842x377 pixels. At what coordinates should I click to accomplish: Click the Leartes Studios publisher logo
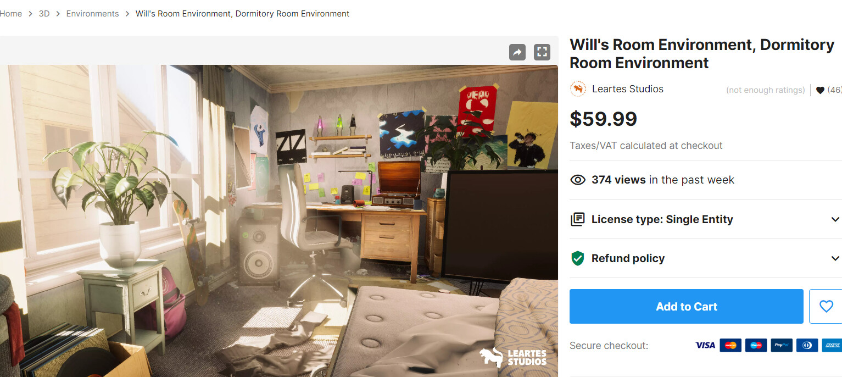click(578, 89)
